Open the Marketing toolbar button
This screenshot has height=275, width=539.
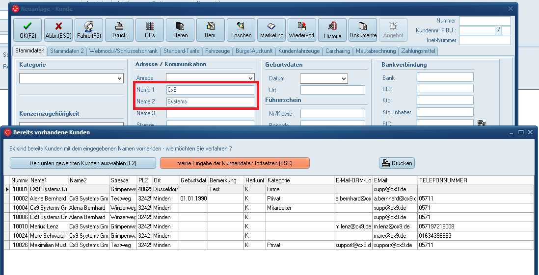[271, 30]
